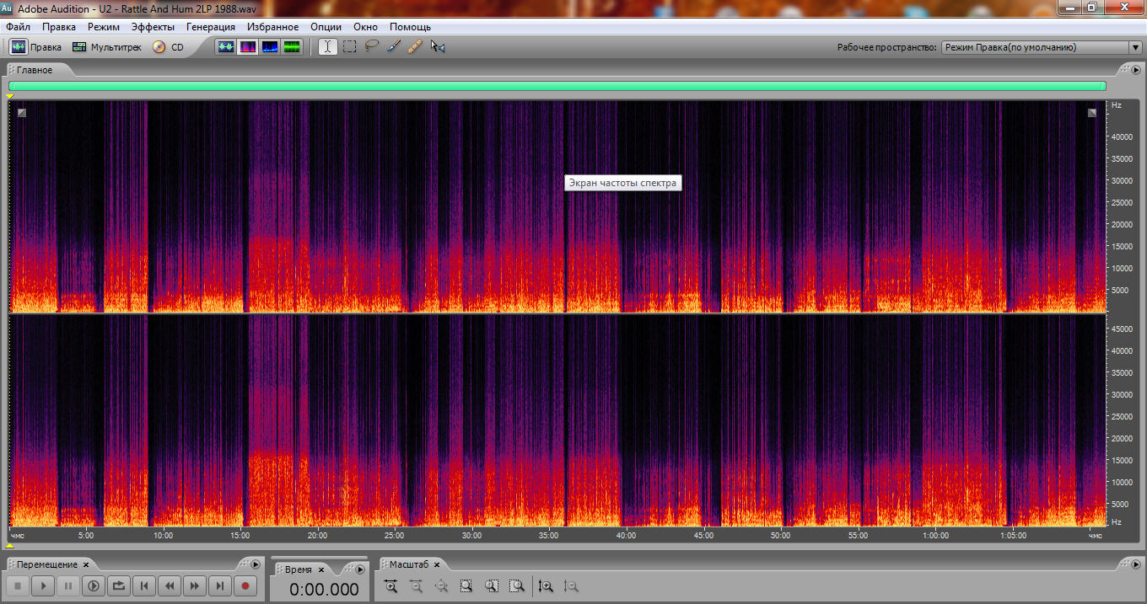Click Zoom In Vertically icon

point(546,586)
